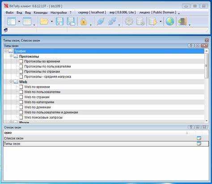212x184 pixels.
Task: Click the save-as floppy with pages icon
Action: (x=71, y=21)
